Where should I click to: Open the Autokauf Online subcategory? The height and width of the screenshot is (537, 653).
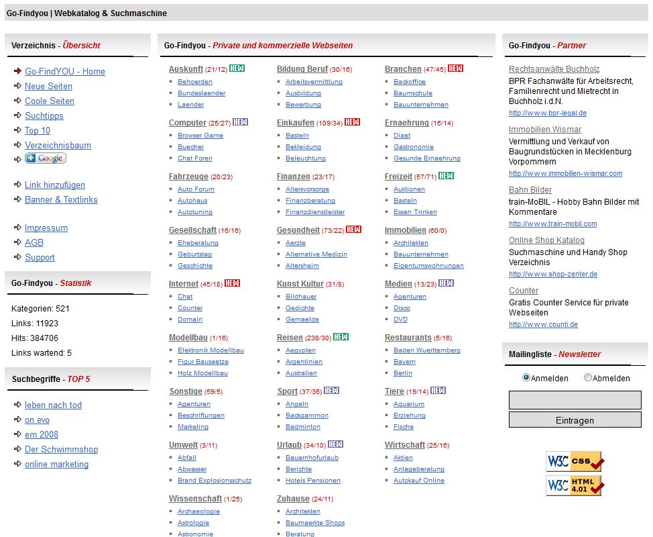pyautogui.click(x=419, y=481)
